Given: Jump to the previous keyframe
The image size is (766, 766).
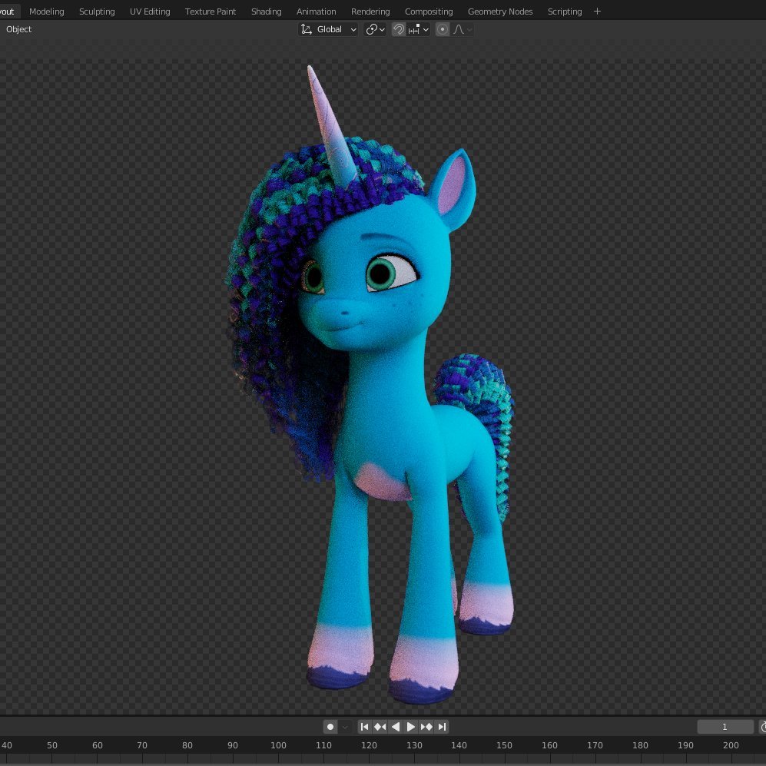Looking at the screenshot, I should pos(380,727).
